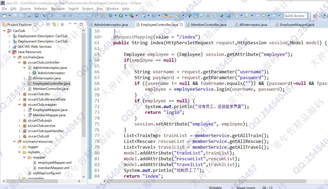Viewport: 328px width, 189px height.
Task: Click Smart Insert in status bar
Action: pos(246,187)
